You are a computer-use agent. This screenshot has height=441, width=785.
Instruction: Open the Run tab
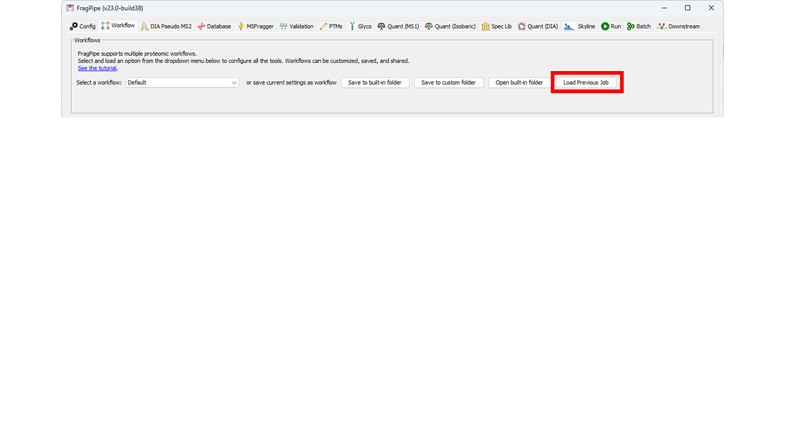[611, 26]
